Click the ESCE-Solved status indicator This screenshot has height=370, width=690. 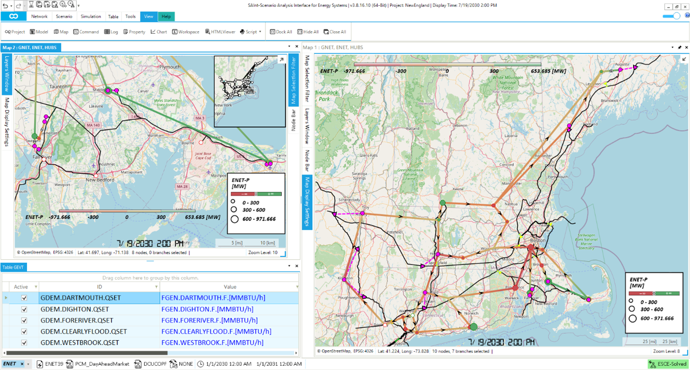tap(667, 364)
